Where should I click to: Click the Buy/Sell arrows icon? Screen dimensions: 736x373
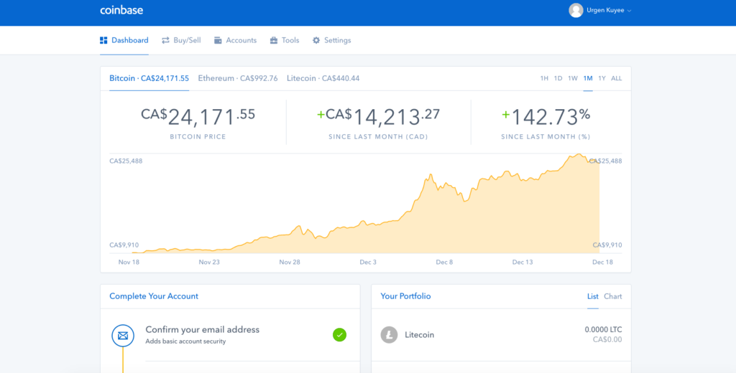(165, 40)
